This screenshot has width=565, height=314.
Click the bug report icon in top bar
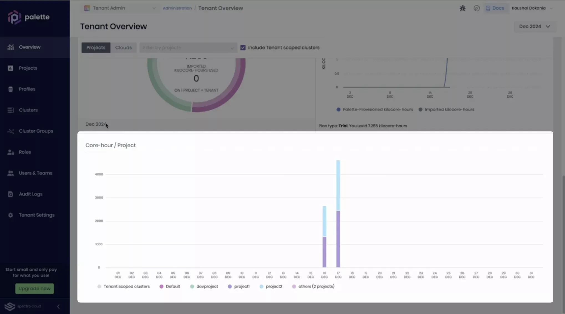tap(462, 8)
